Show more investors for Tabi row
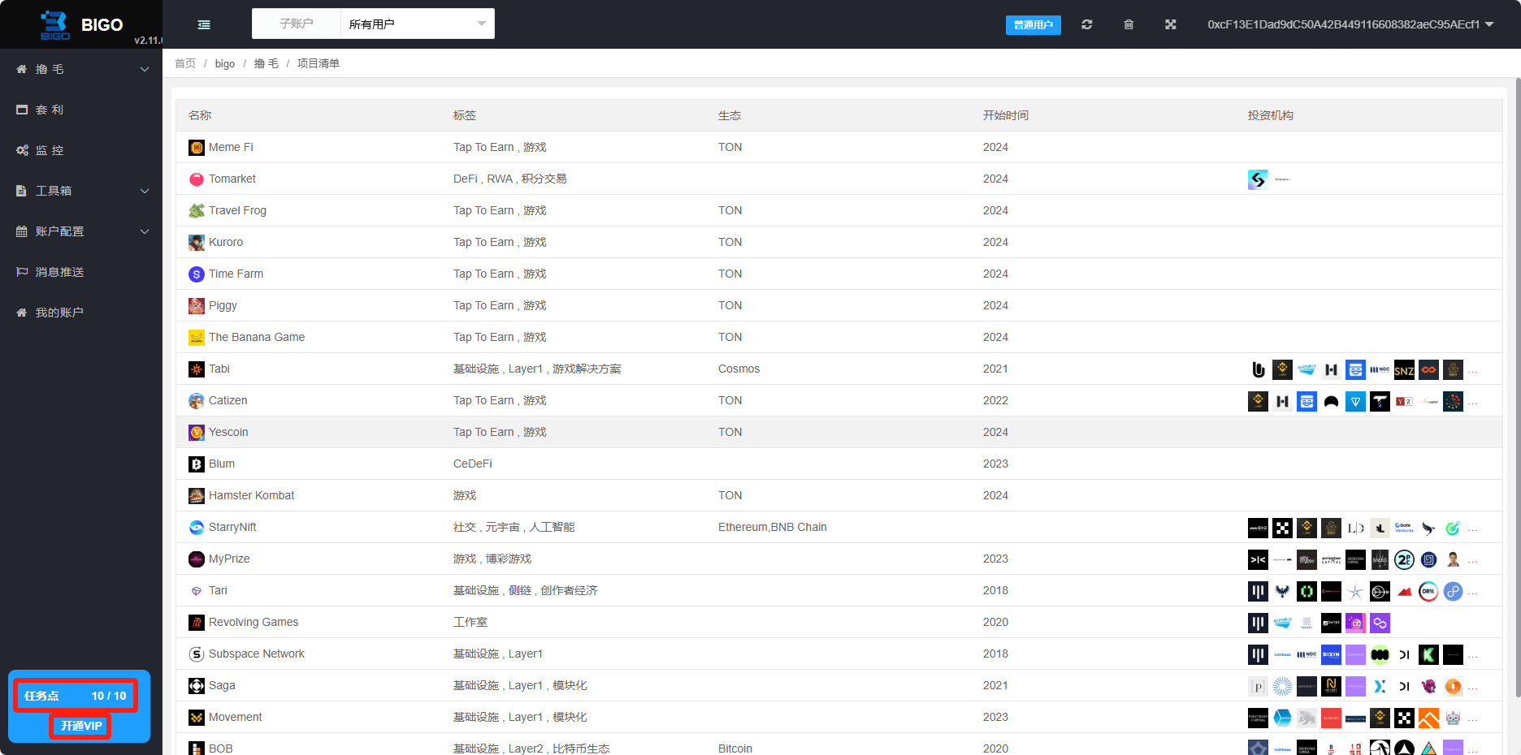The height and width of the screenshot is (755, 1521). click(1473, 371)
